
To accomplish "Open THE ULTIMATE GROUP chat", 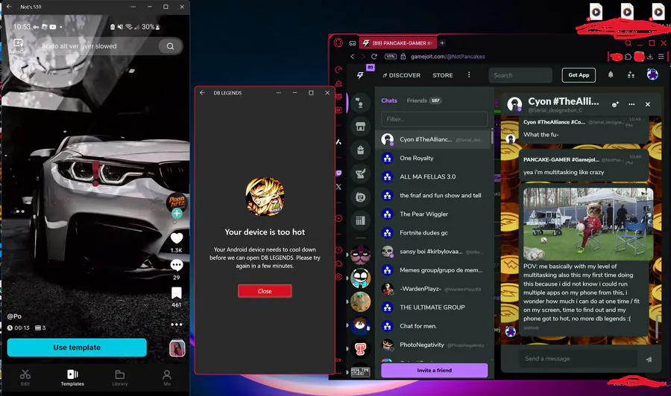I will [432, 307].
